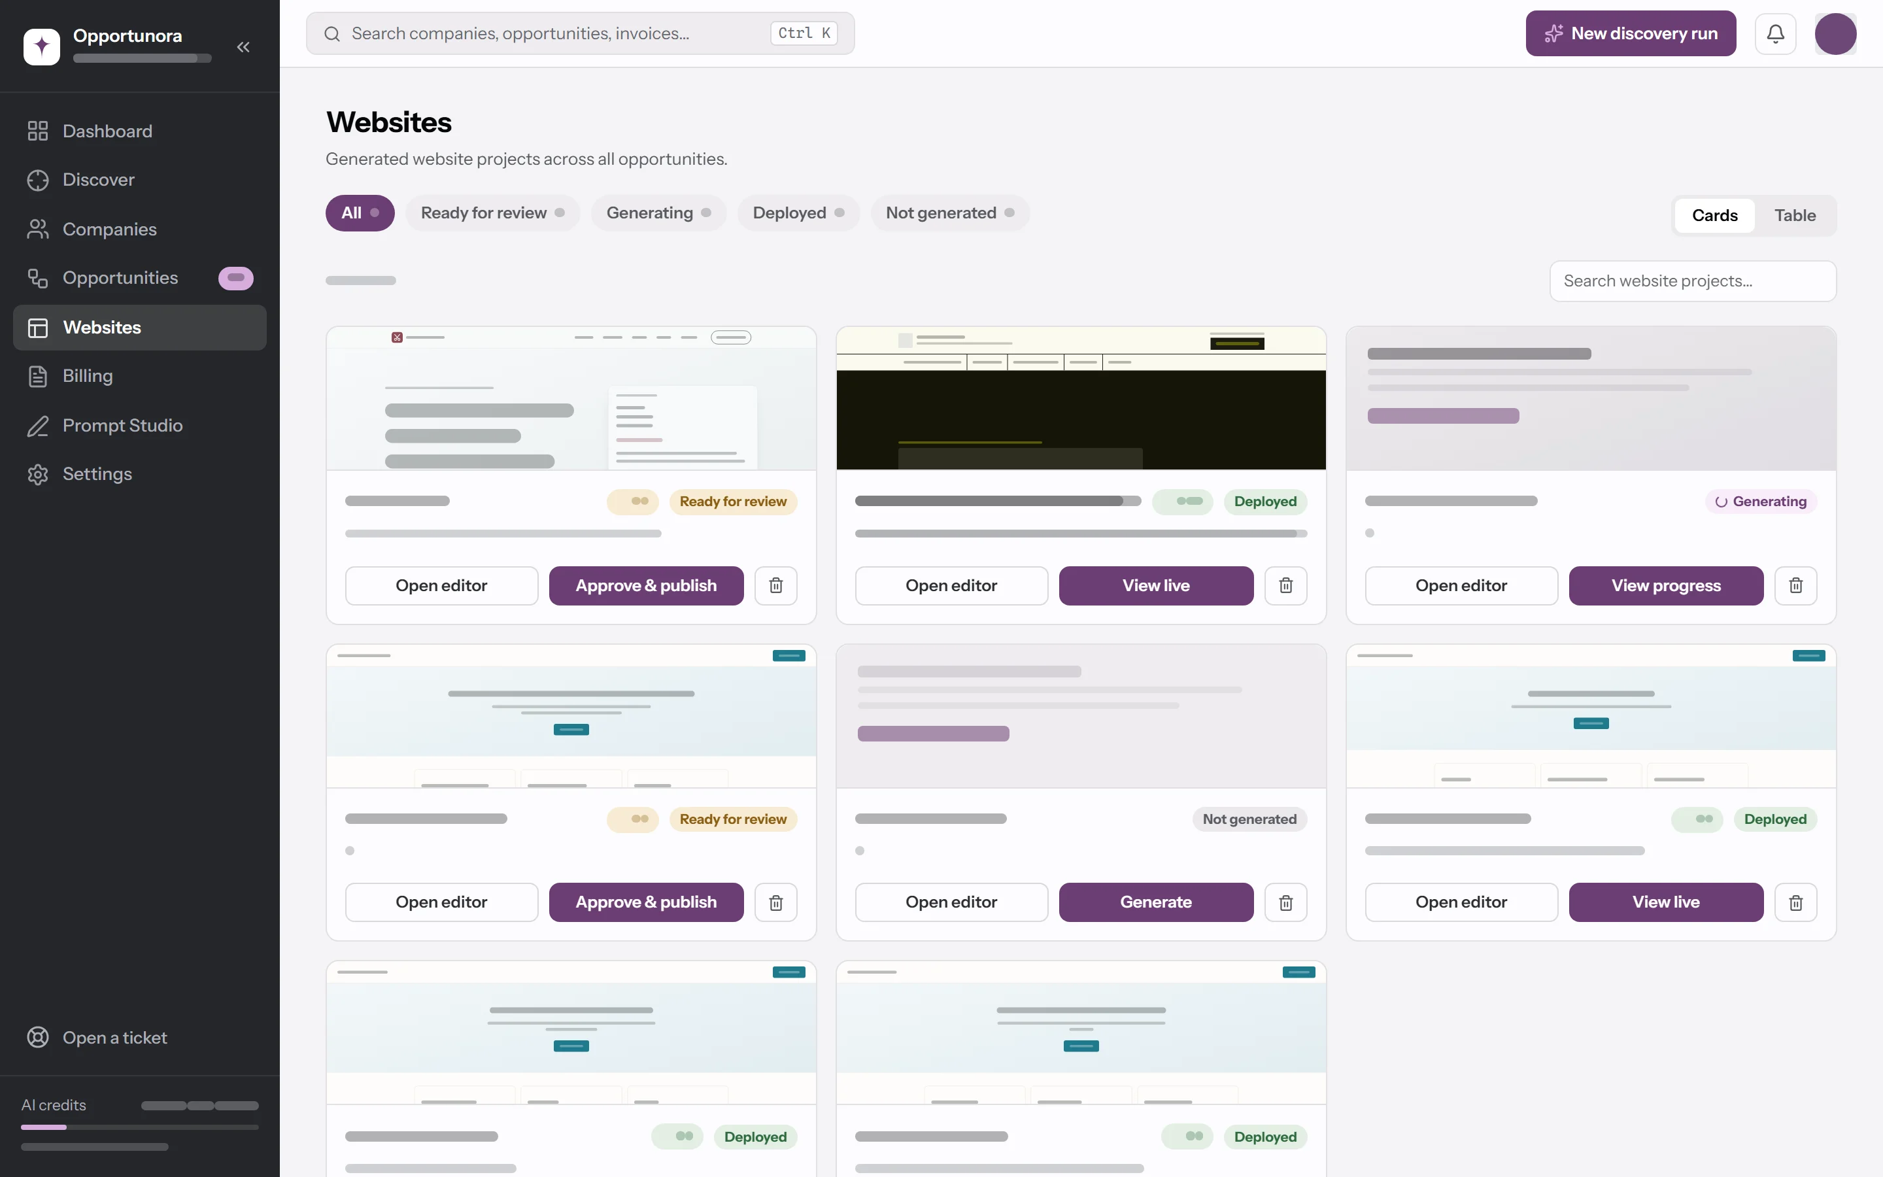This screenshot has width=1883, height=1177.
Task: Delete the Not generated website card
Action: pyautogui.click(x=1285, y=902)
